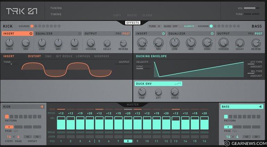Select the BIT REDUX insert type

pyautogui.click(x=64, y=56)
